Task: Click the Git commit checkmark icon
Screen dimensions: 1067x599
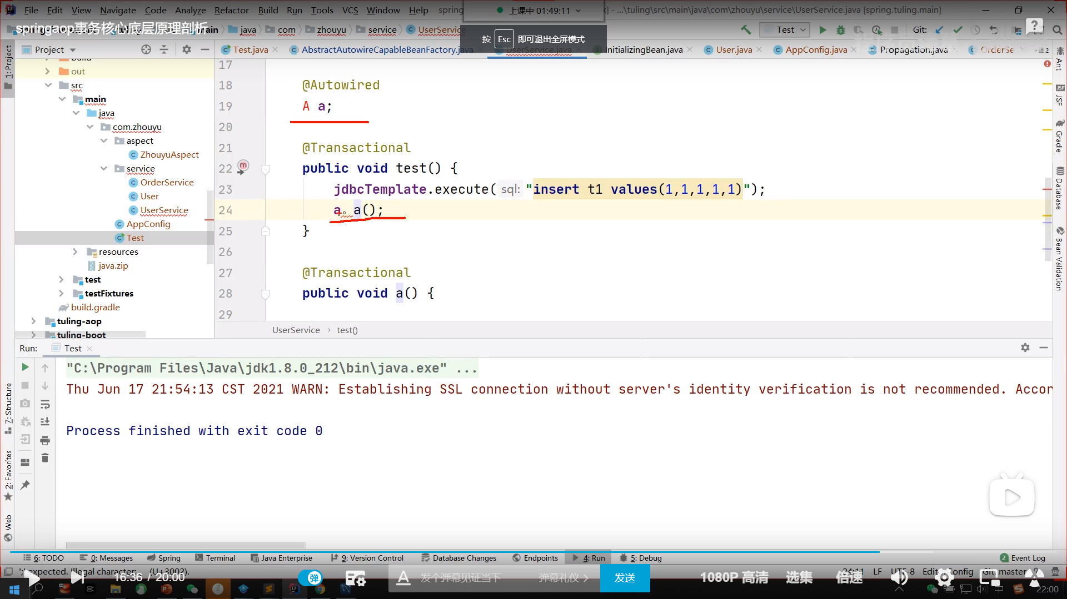Action: tap(958, 29)
